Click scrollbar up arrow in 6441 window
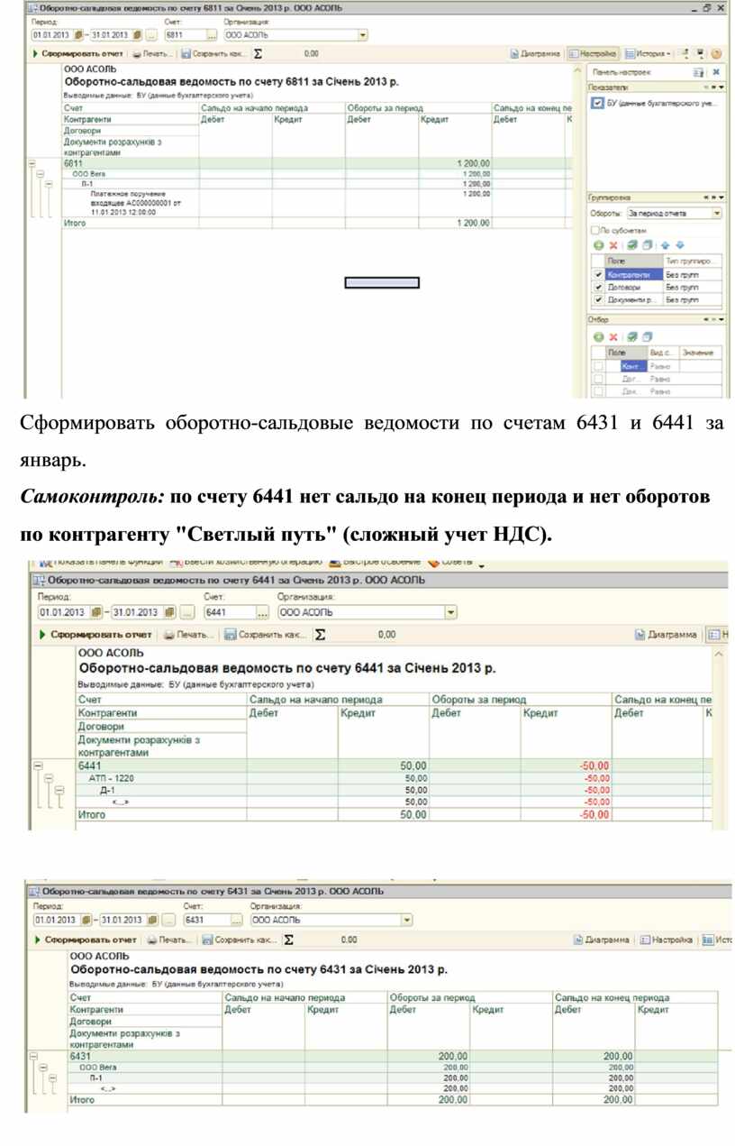The width and height of the screenshot is (735, 1146). [719, 653]
